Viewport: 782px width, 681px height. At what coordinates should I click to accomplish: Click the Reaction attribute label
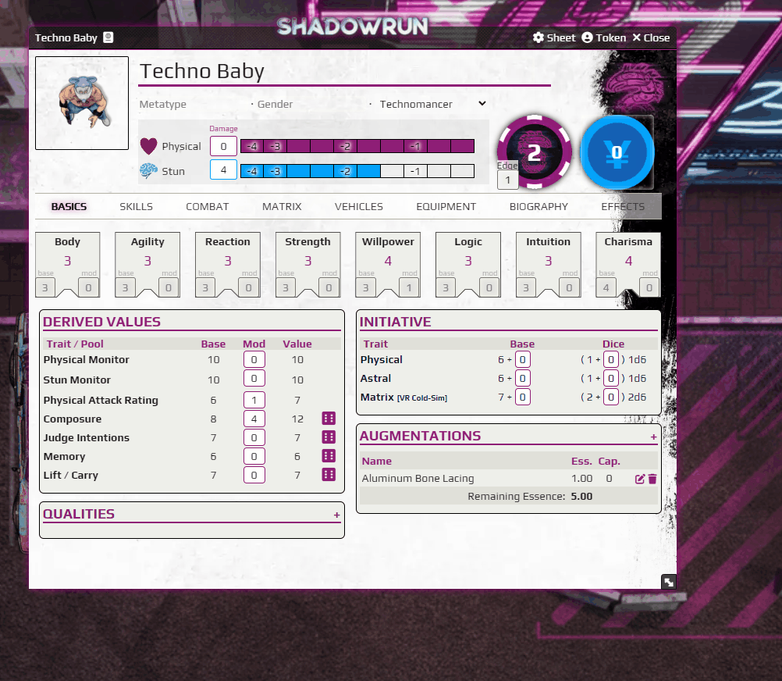pyautogui.click(x=228, y=241)
